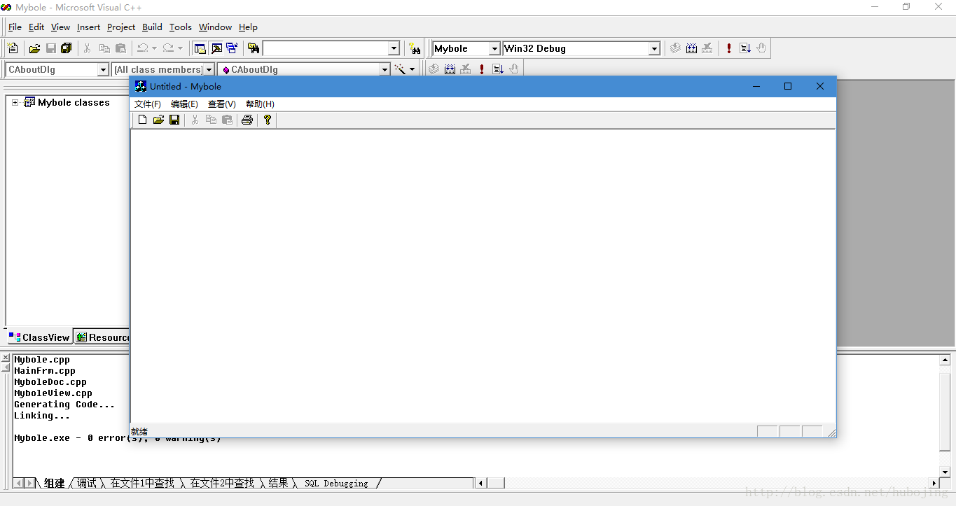The width and height of the screenshot is (956, 506).
Task: Click the Find text input field
Action: [326, 48]
